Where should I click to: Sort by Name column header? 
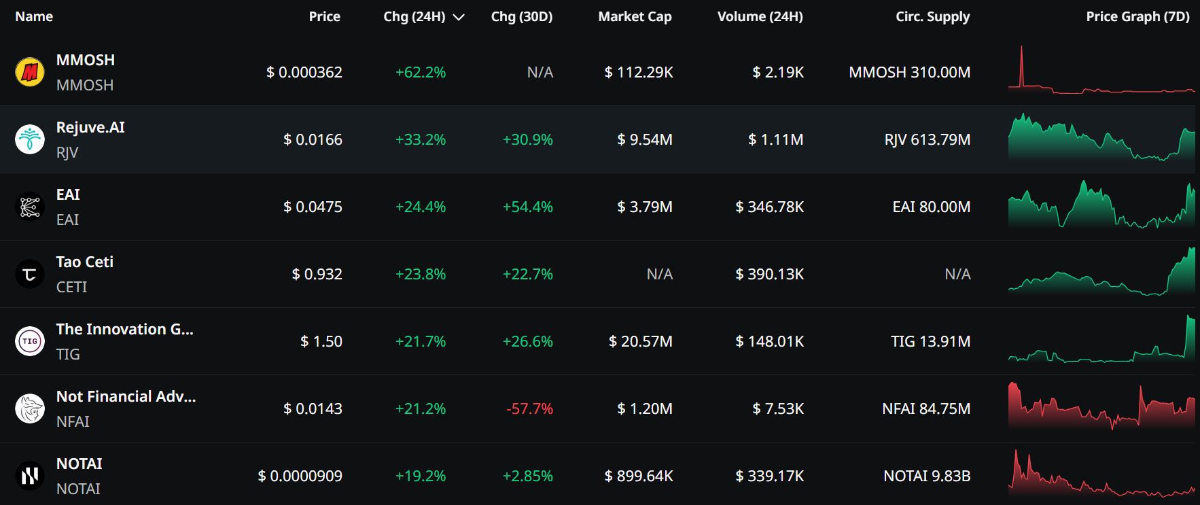[34, 16]
